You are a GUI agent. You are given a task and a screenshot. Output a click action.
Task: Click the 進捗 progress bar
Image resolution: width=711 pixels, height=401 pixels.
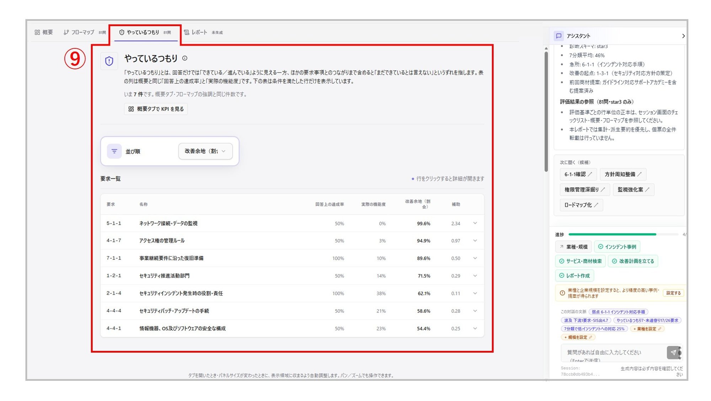tap(624, 234)
